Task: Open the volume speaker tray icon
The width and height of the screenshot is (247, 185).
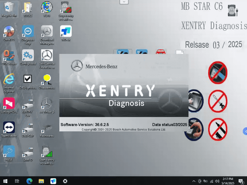Action: click(x=217, y=181)
